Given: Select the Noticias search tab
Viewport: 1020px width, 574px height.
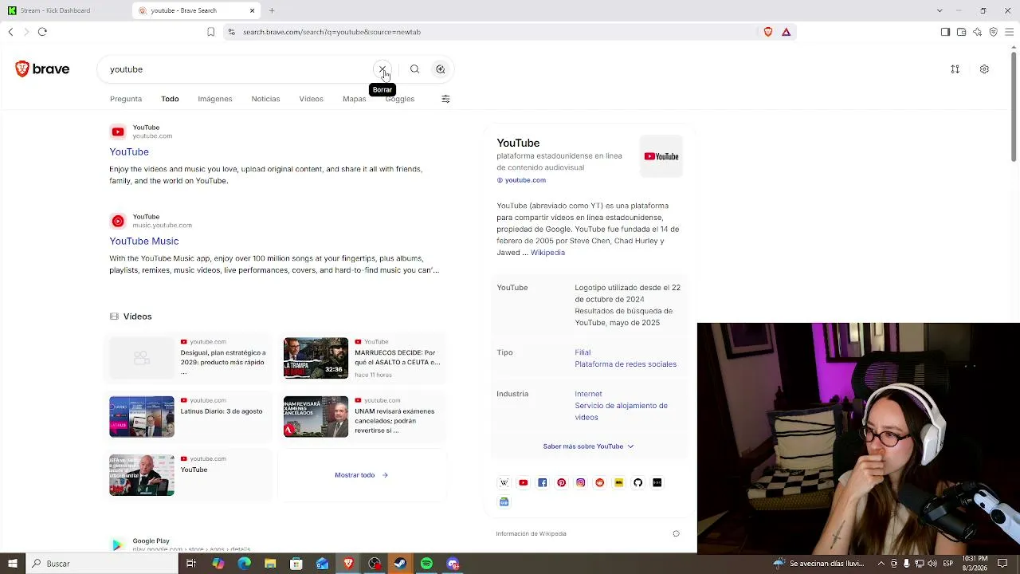Looking at the screenshot, I should [265, 99].
